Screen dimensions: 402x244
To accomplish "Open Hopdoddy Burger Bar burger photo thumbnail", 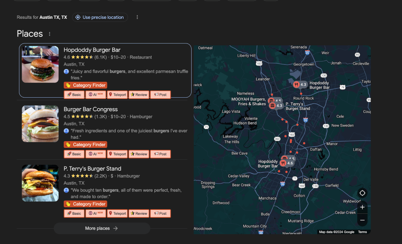I will (40, 64).
